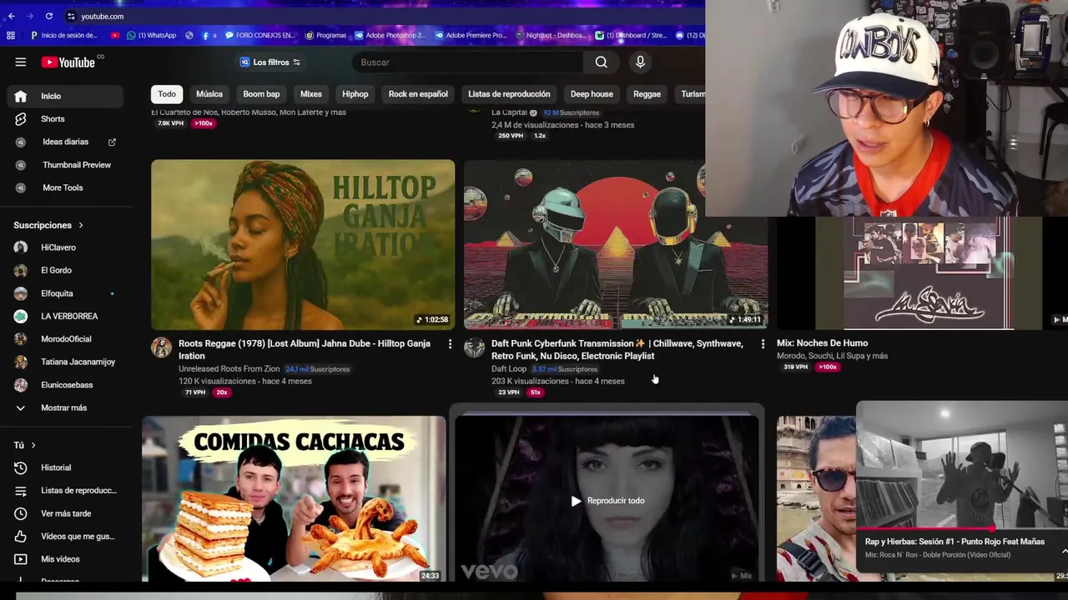The width and height of the screenshot is (1068, 600).
Task: Open Daft Loop channel avatar
Action: pyautogui.click(x=474, y=347)
